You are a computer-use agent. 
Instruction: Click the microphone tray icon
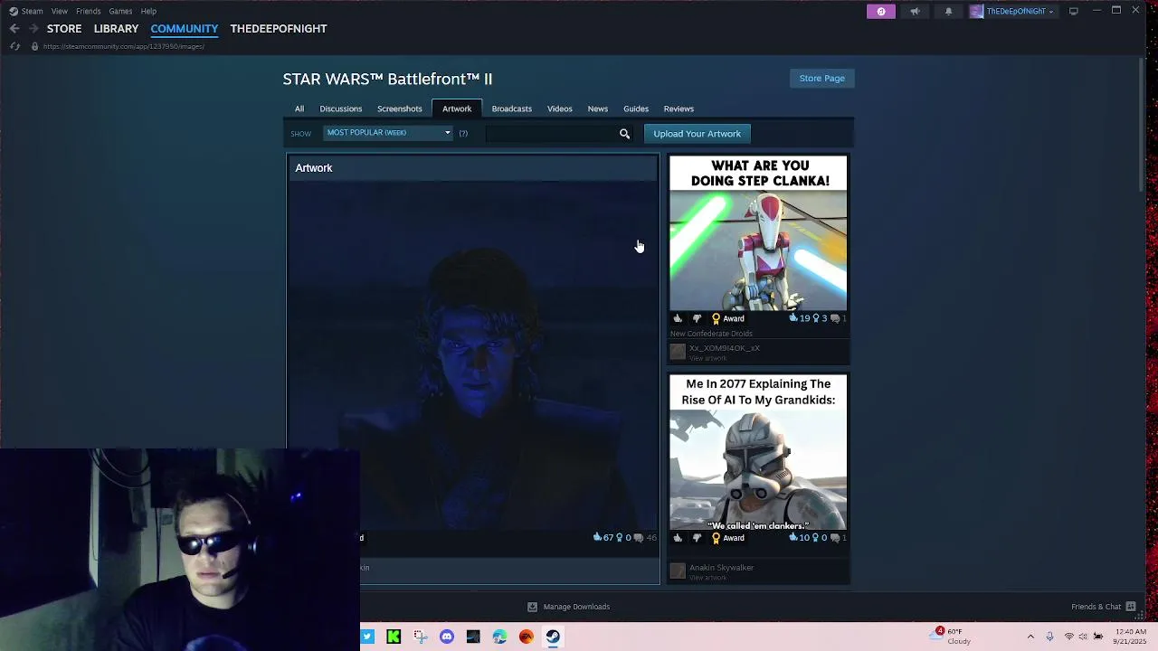(x=1049, y=637)
